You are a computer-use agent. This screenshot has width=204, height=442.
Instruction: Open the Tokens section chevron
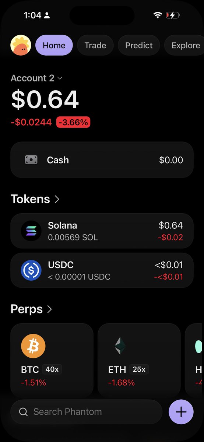[57, 199]
